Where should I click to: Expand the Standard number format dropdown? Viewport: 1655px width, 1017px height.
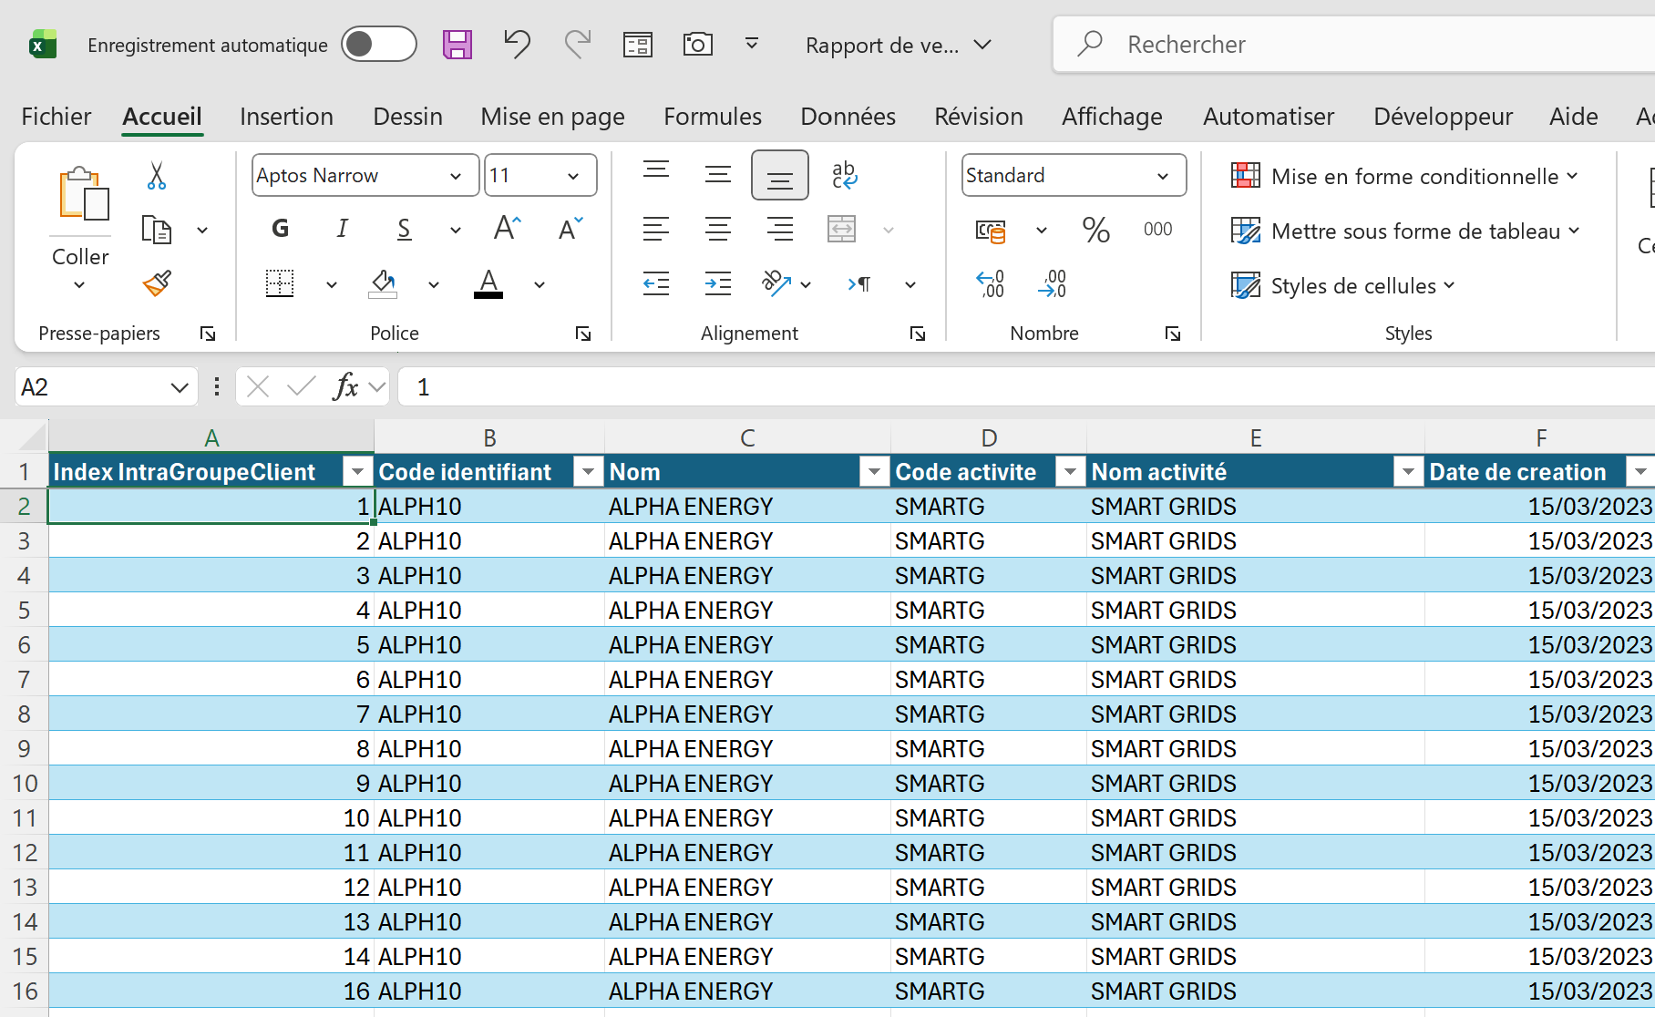(1163, 176)
